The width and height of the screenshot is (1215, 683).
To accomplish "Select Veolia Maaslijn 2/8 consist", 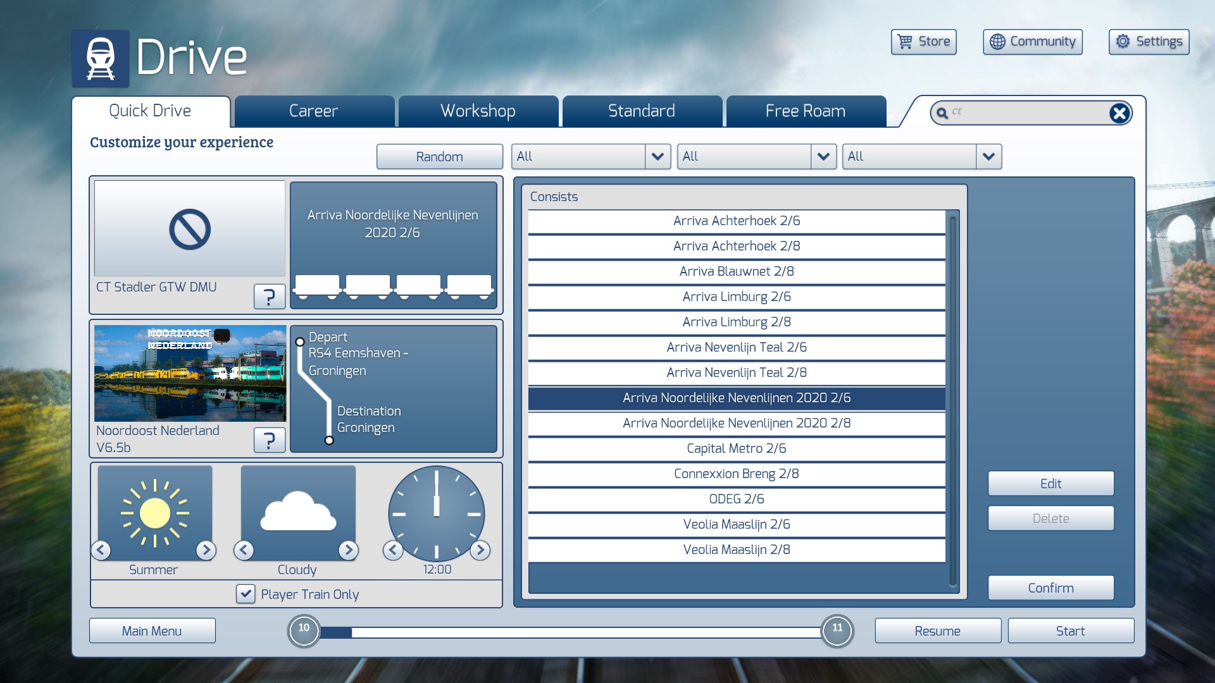I will click(x=737, y=550).
